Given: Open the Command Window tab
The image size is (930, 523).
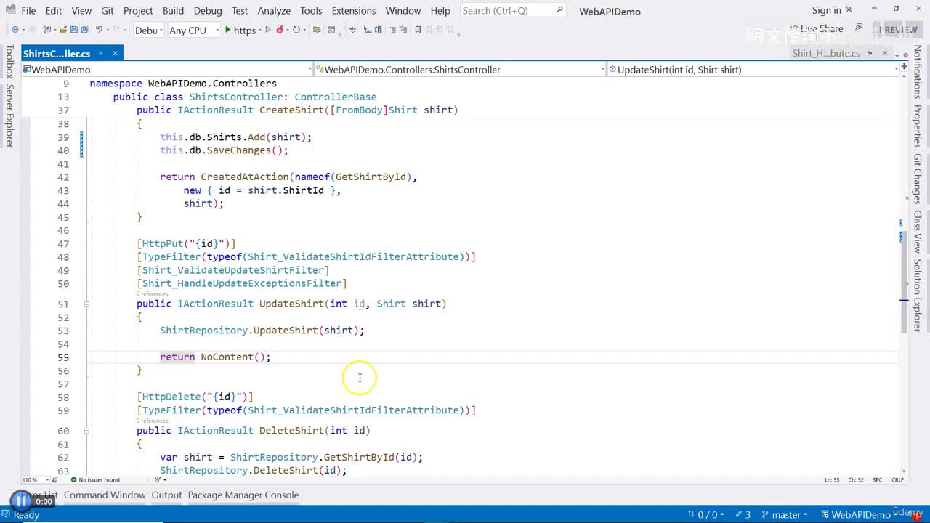Looking at the screenshot, I should [x=105, y=495].
